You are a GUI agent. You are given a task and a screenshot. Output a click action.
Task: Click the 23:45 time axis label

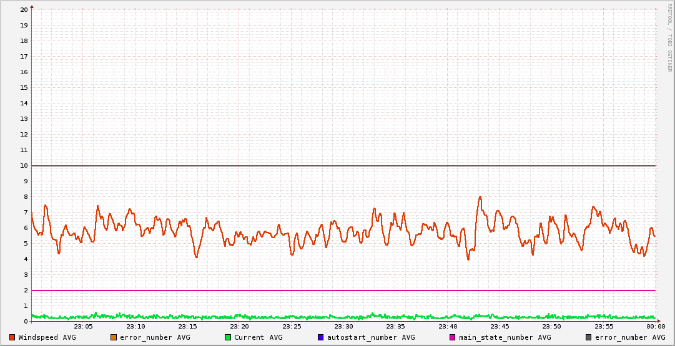(500, 326)
